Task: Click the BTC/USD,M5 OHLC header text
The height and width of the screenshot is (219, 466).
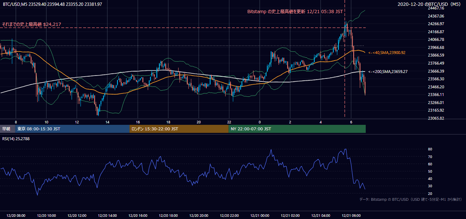Action: click(x=53, y=4)
